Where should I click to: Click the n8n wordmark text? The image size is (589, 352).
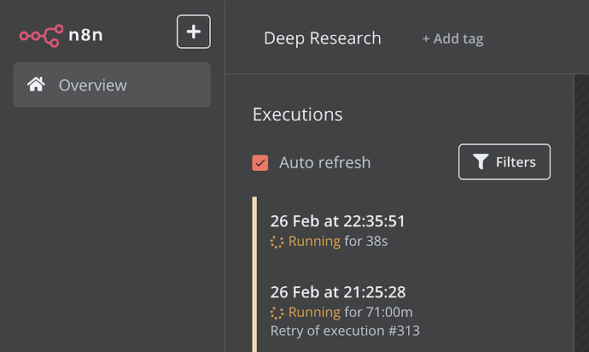click(86, 35)
